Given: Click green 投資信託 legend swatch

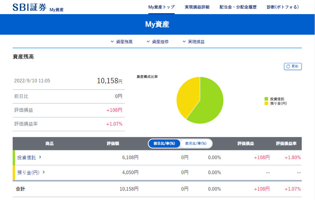Looking at the screenshot, I should click(266, 99).
